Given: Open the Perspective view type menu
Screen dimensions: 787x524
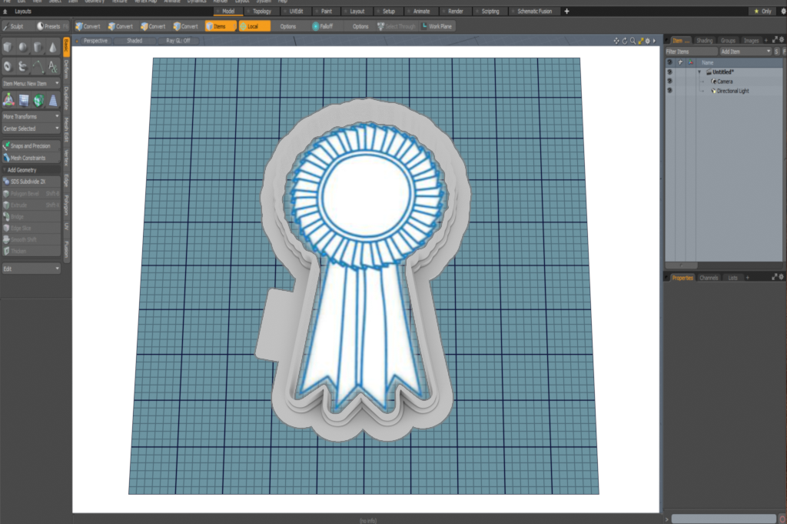Looking at the screenshot, I should pos(95,41).
